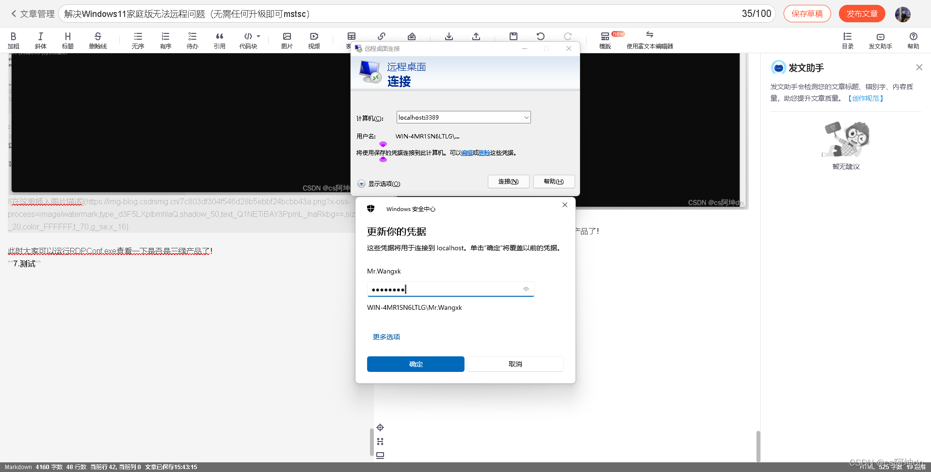Click the table icon in the toolbar
Screen dimensions: 931x472
click(352, 36)
